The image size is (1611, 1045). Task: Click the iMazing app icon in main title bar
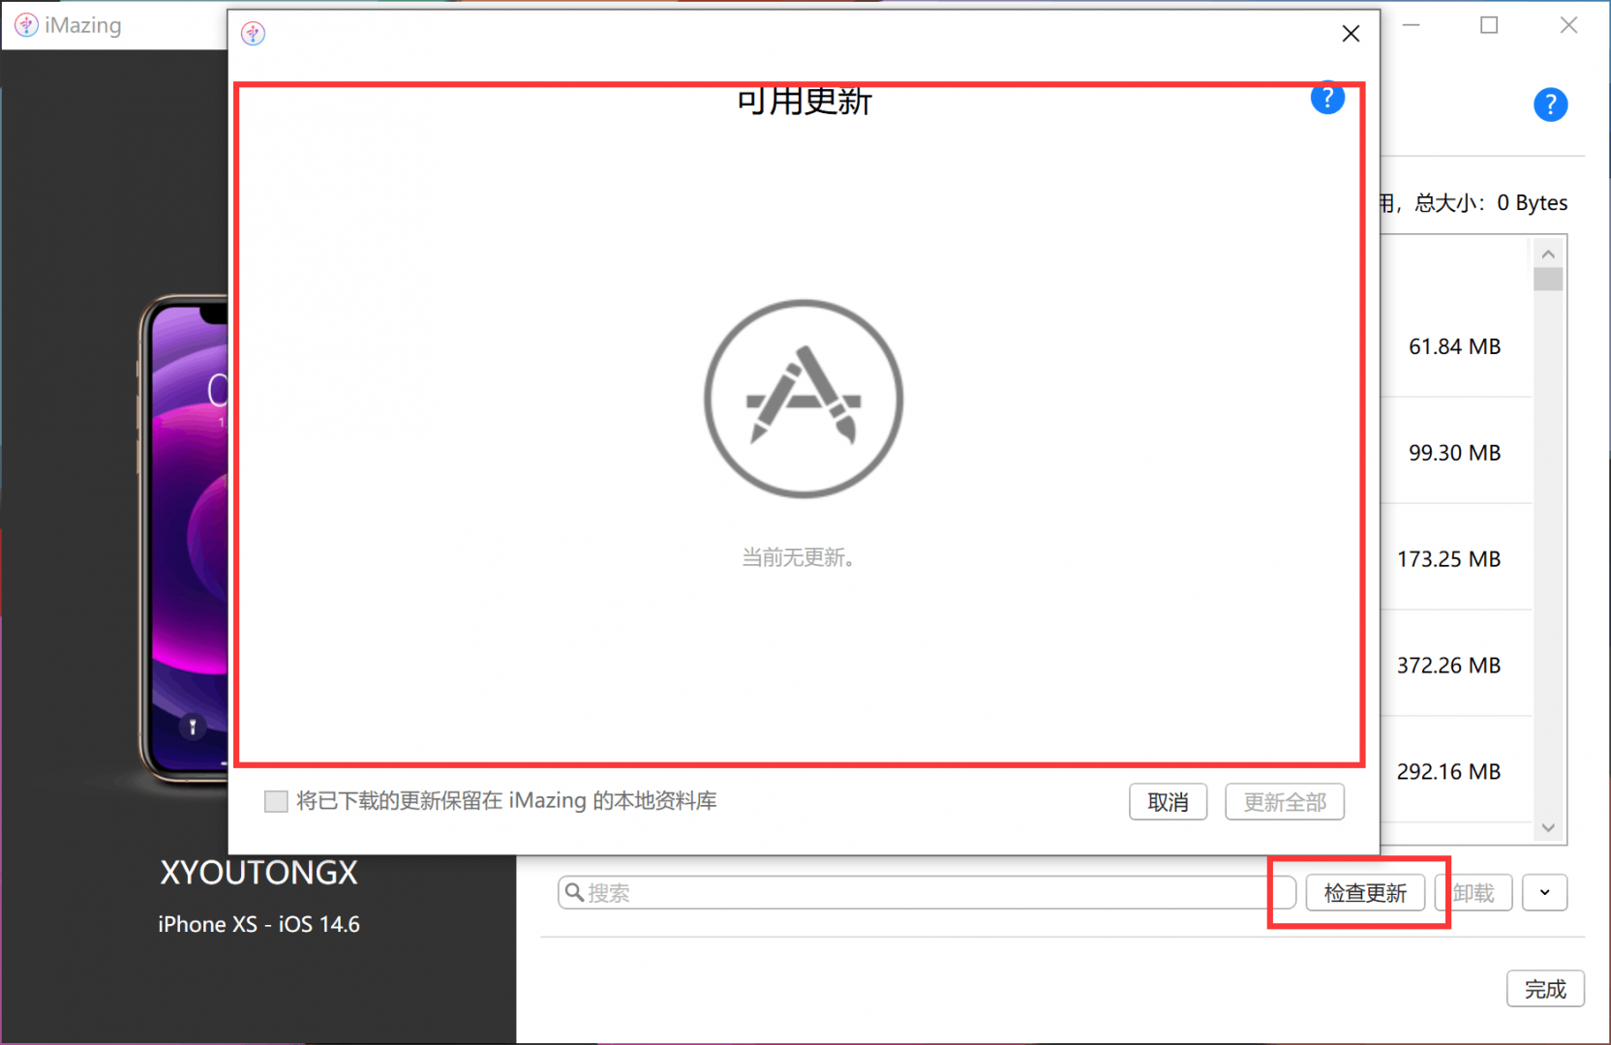pyautogui.click(x=26, y=25)
